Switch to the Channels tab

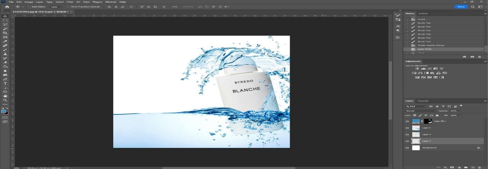(x=423, y=101)
